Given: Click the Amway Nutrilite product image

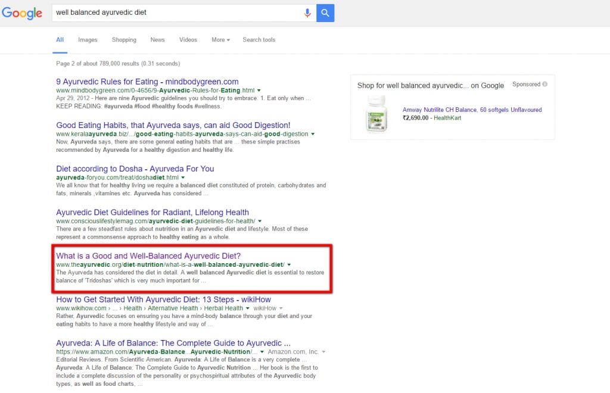Looking at the screenshot, I should tap(376, 113).
